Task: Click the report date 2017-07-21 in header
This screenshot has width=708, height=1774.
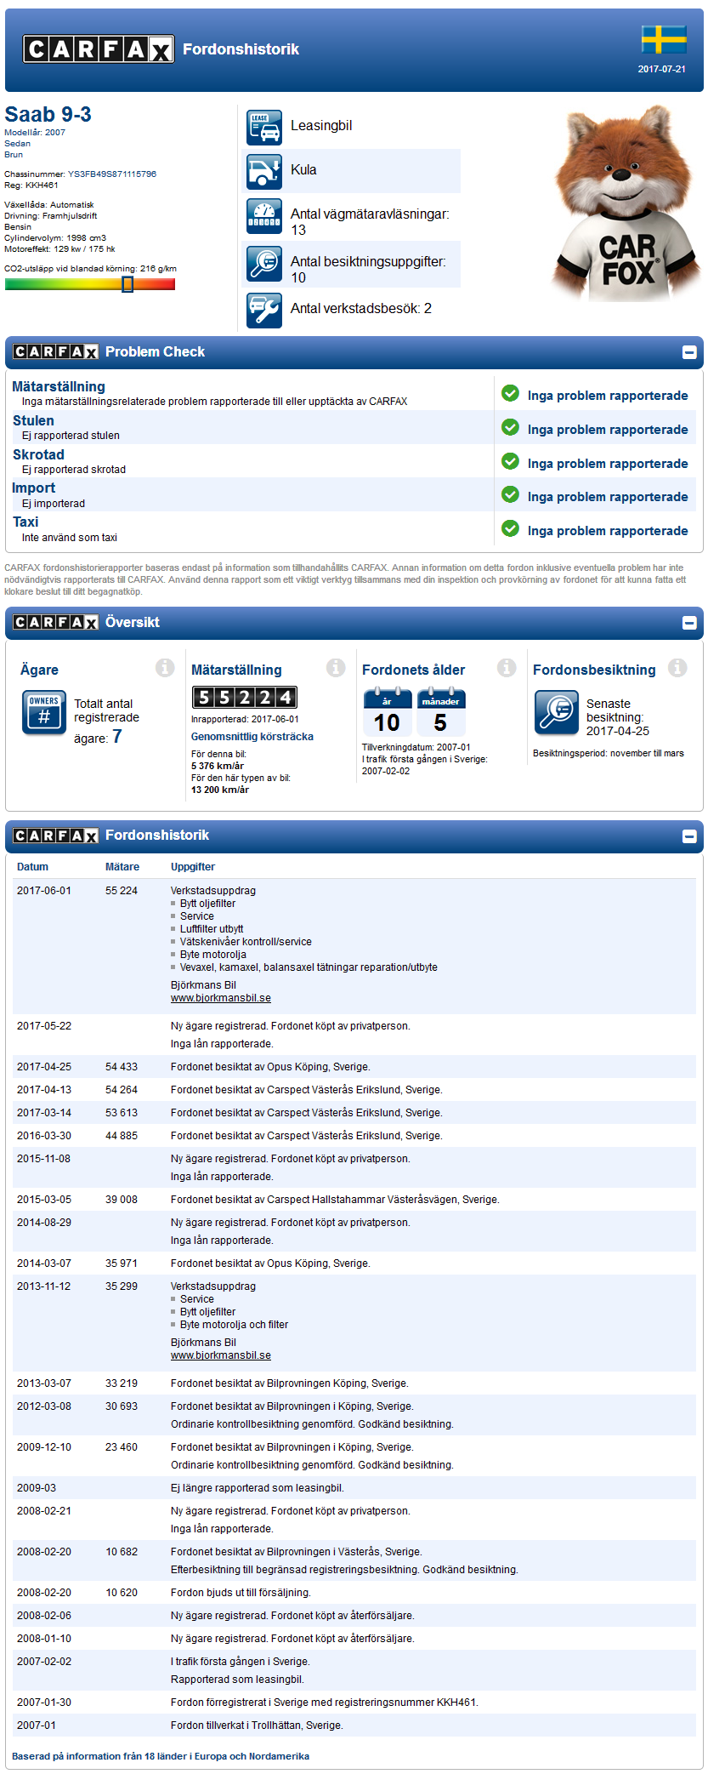Action: coord(662,69)
